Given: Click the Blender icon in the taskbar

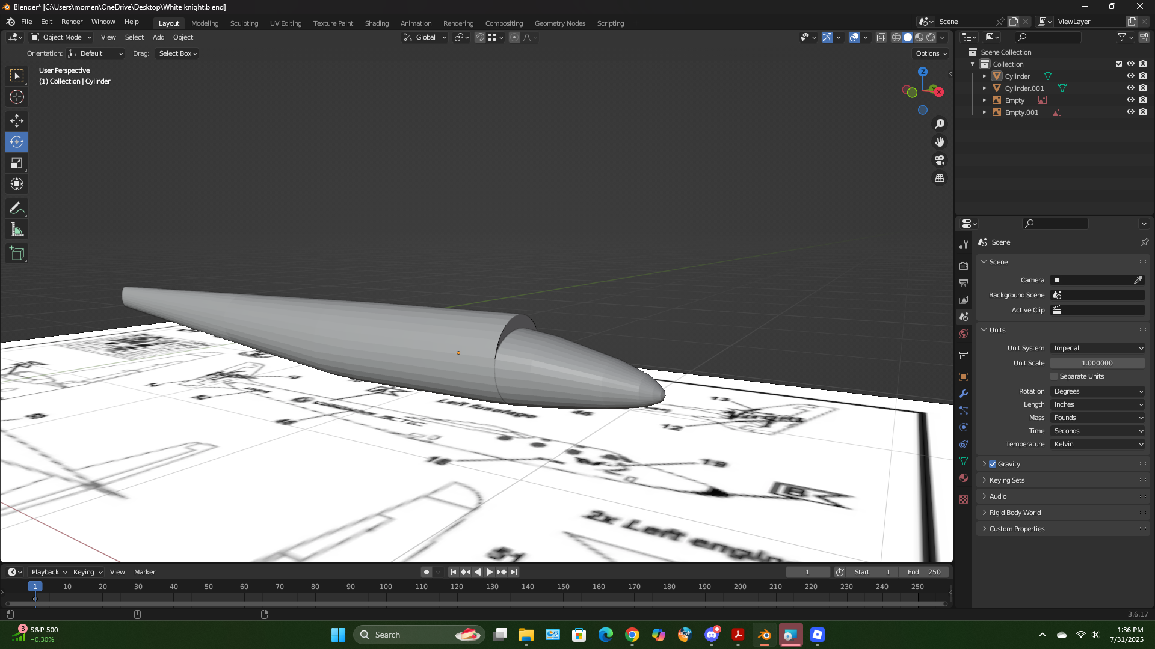Looking at the screenshot, I should pos(764,635).
